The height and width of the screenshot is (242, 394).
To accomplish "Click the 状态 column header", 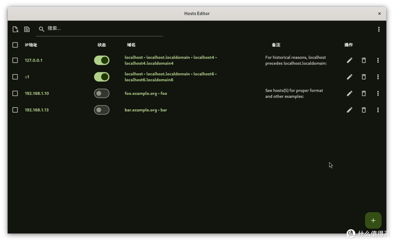I will coord(101,45).
